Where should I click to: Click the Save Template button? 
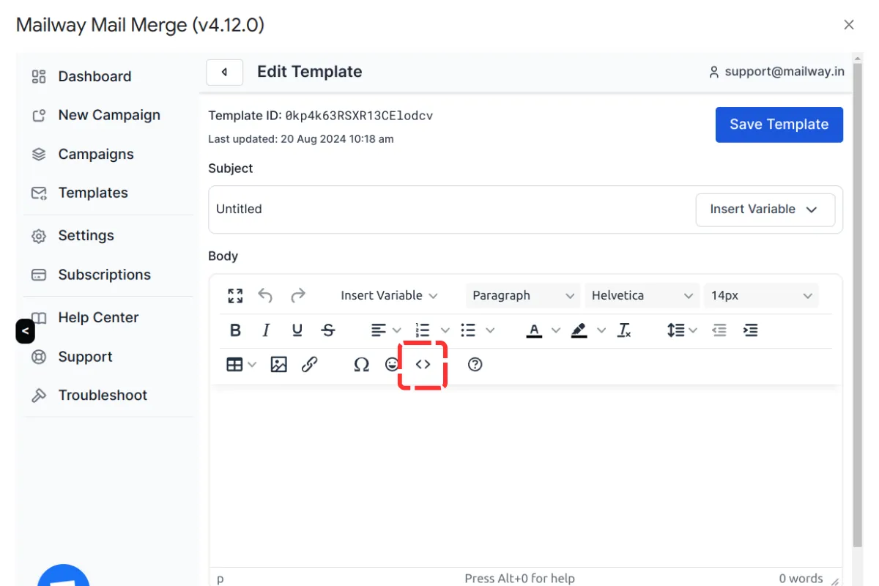(x=779, y=125)
